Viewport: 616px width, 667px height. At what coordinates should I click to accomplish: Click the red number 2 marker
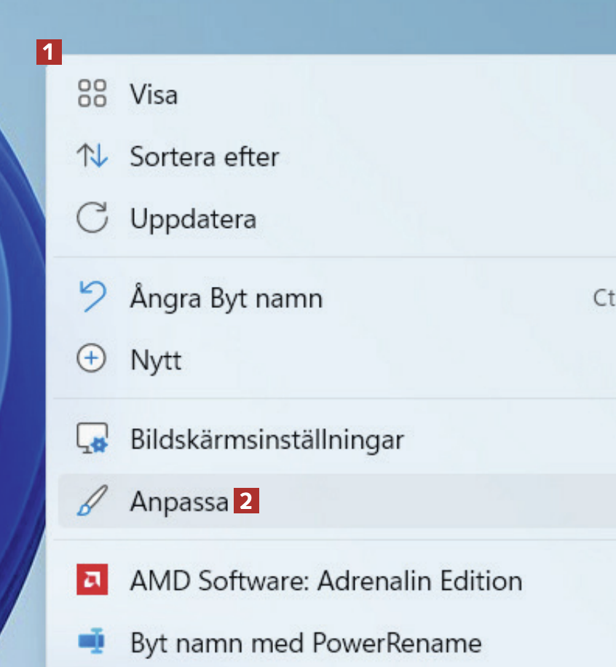point(246,502)
